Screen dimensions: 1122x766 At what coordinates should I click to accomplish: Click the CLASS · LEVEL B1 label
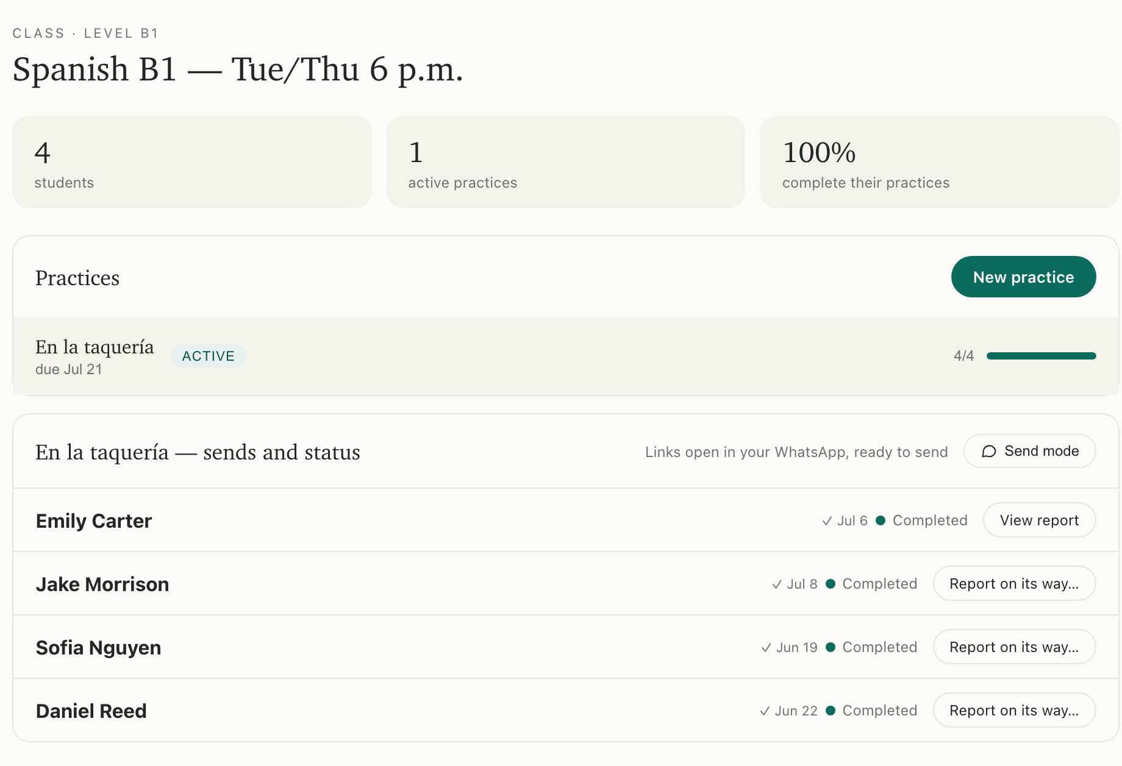point(85,34)
